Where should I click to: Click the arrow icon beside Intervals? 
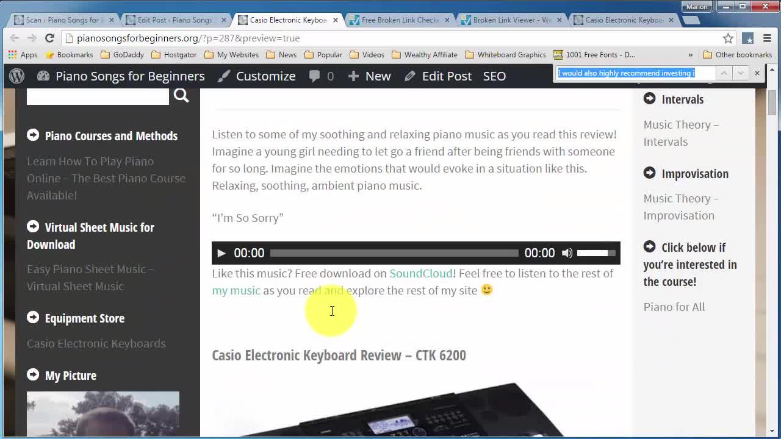tap(649, 99)
